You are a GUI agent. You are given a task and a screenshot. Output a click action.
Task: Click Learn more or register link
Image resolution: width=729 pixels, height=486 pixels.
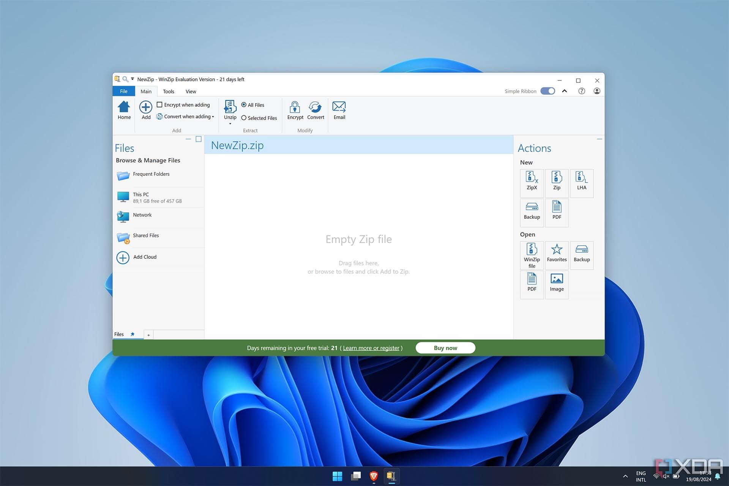371,348
